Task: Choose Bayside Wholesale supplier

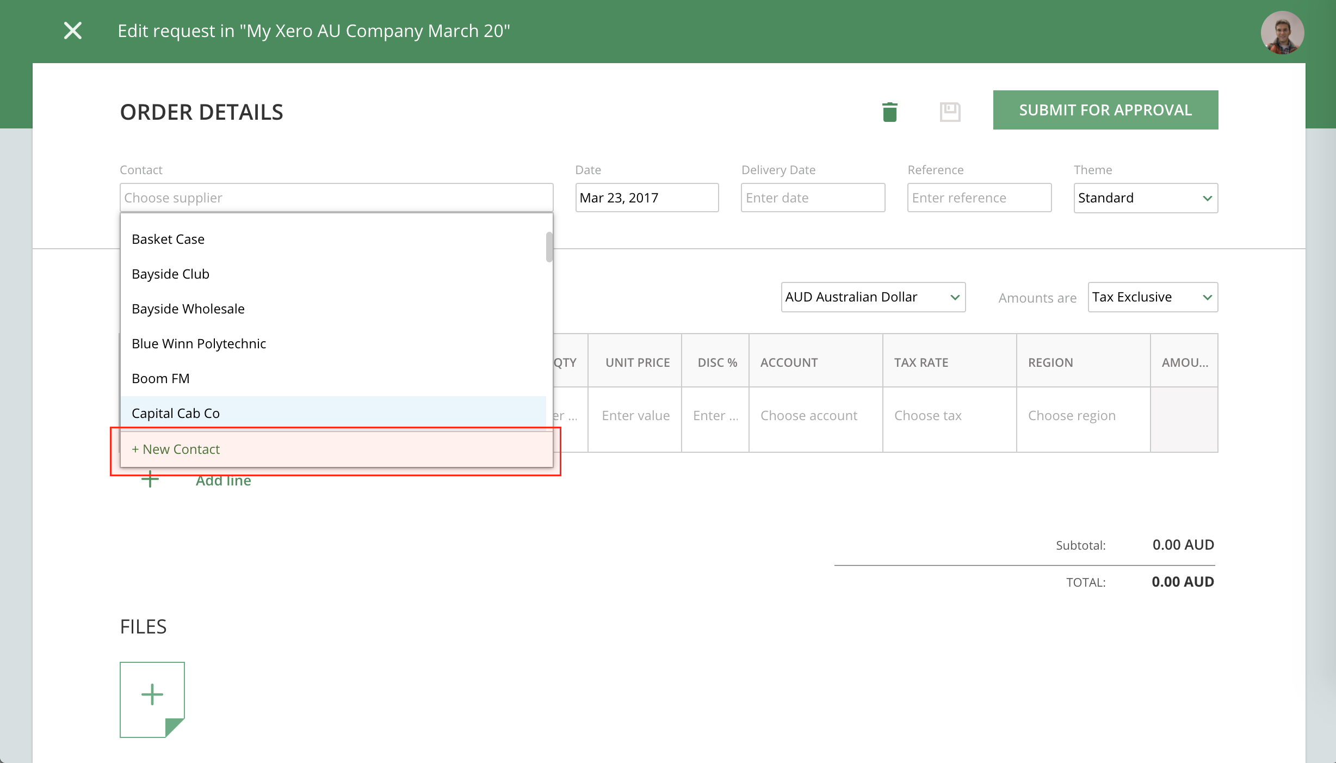Action: tap(188, 309)
